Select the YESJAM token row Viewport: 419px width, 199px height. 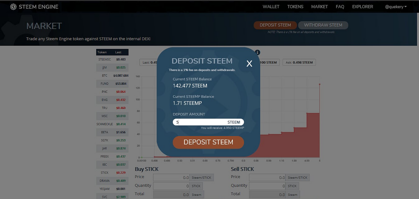click(112, 189)
